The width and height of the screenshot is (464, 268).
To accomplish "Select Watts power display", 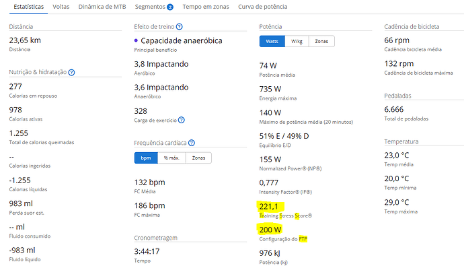I will click(272, 41).
